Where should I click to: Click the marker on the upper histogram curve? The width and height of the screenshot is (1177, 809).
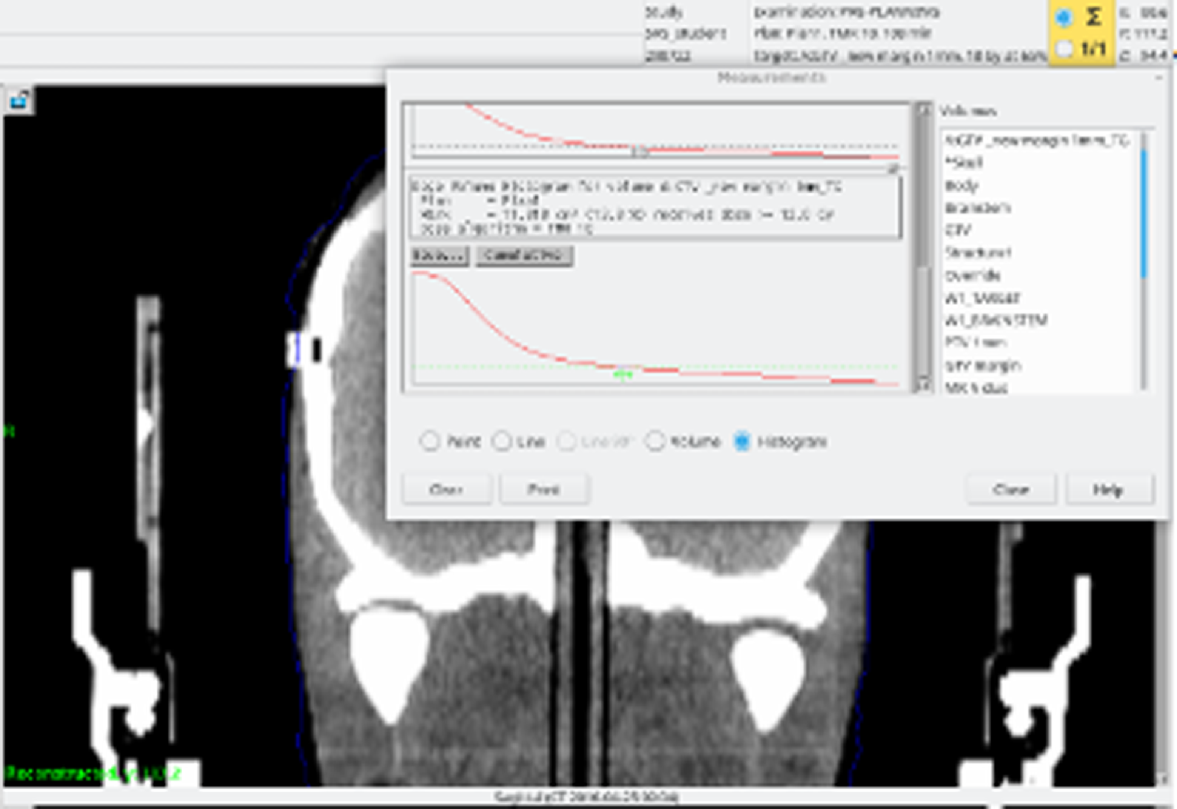[x=640, y=152]
